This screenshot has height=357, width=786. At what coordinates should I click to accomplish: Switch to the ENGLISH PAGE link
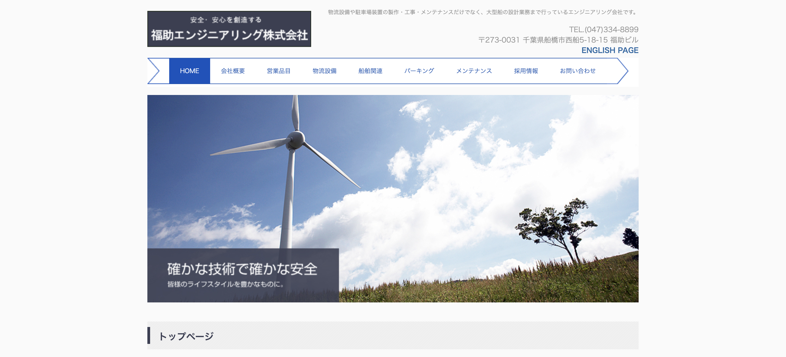pos(610,50)
